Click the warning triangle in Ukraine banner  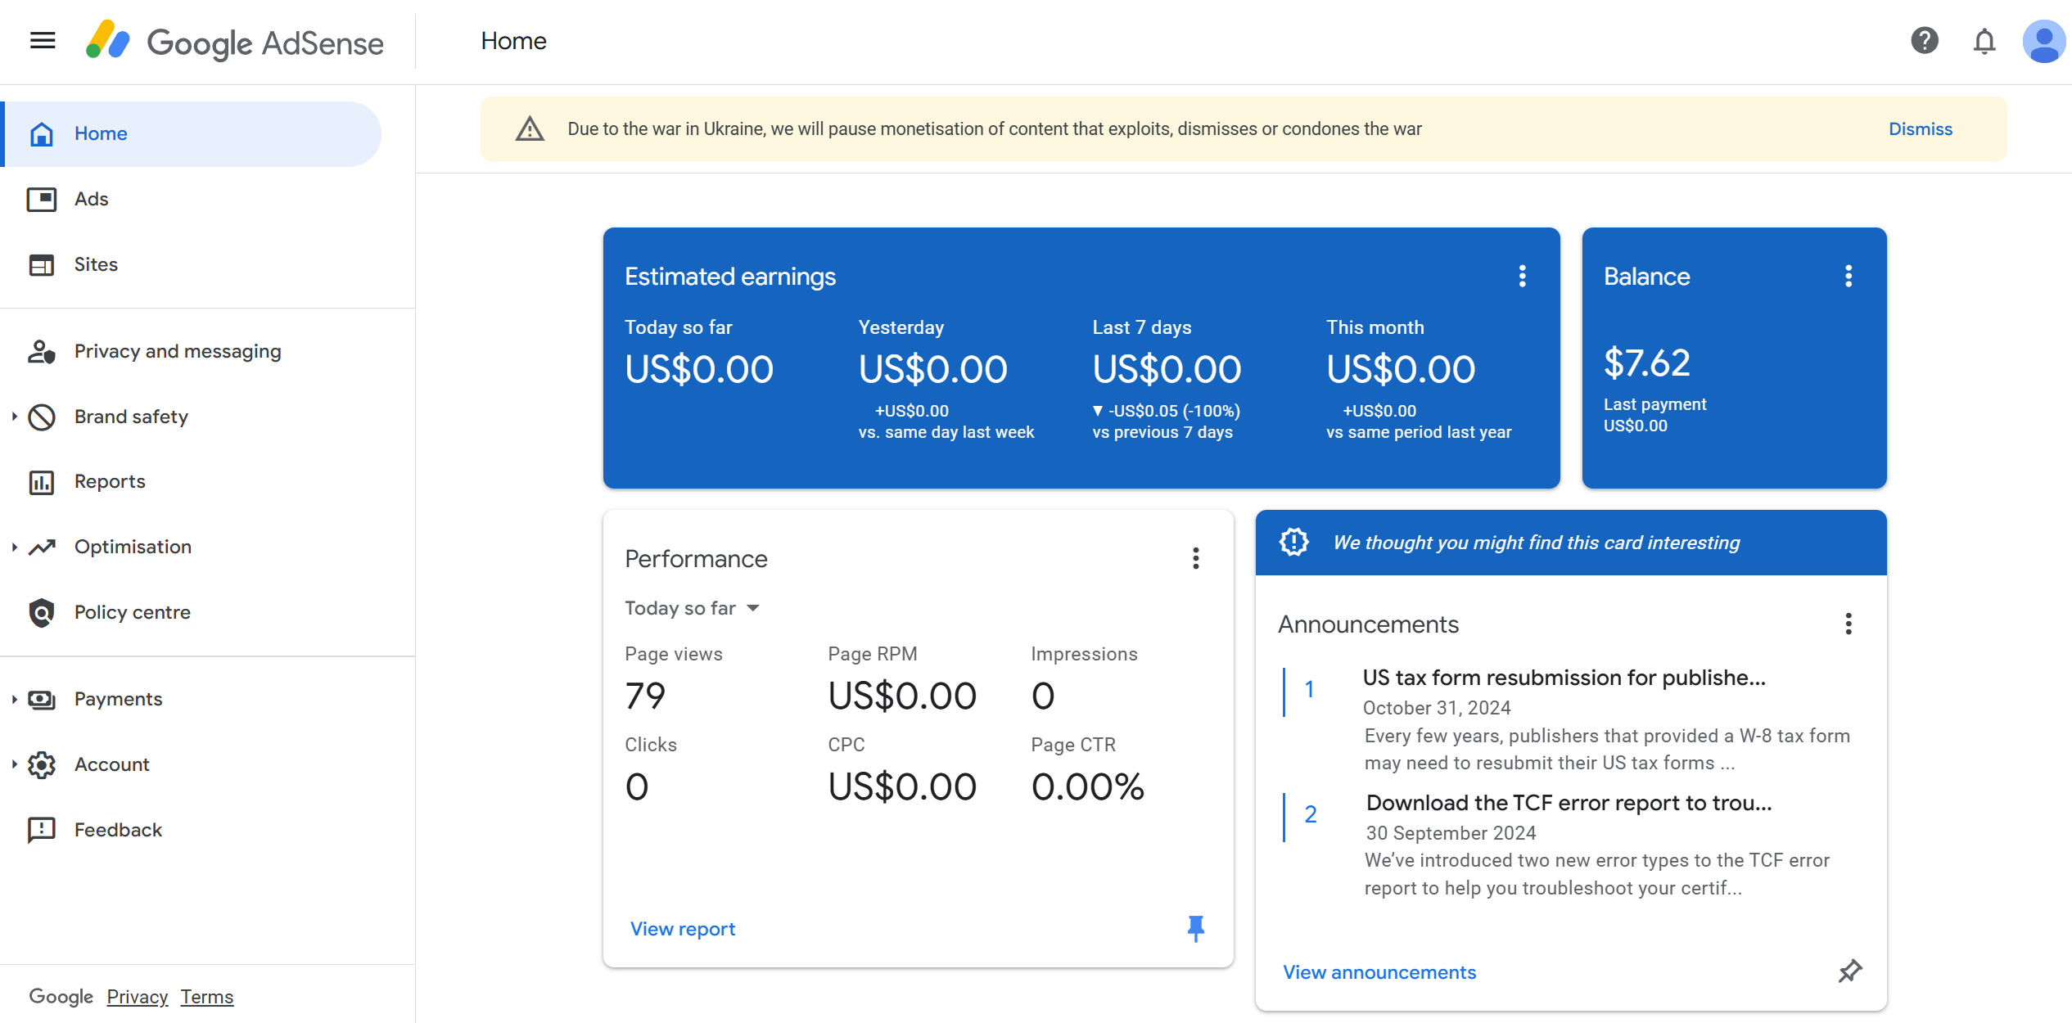(x=530, y=128)
